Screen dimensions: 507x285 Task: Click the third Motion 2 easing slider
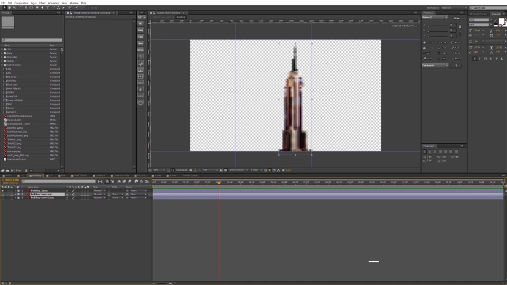coord(438,36)
